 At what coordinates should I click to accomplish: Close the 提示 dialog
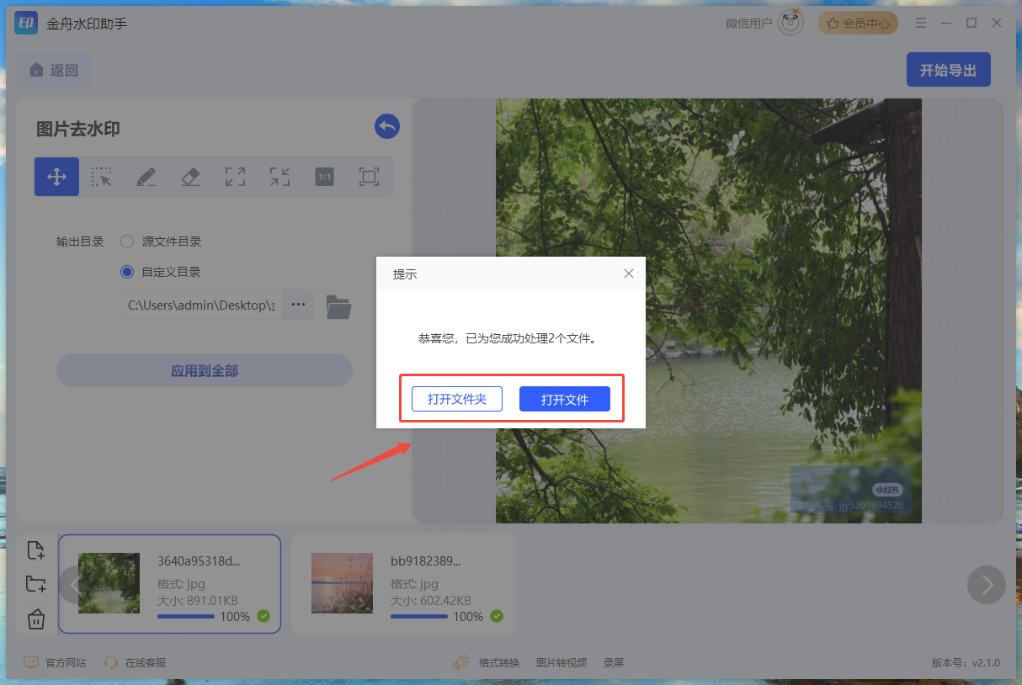(628, 273)
